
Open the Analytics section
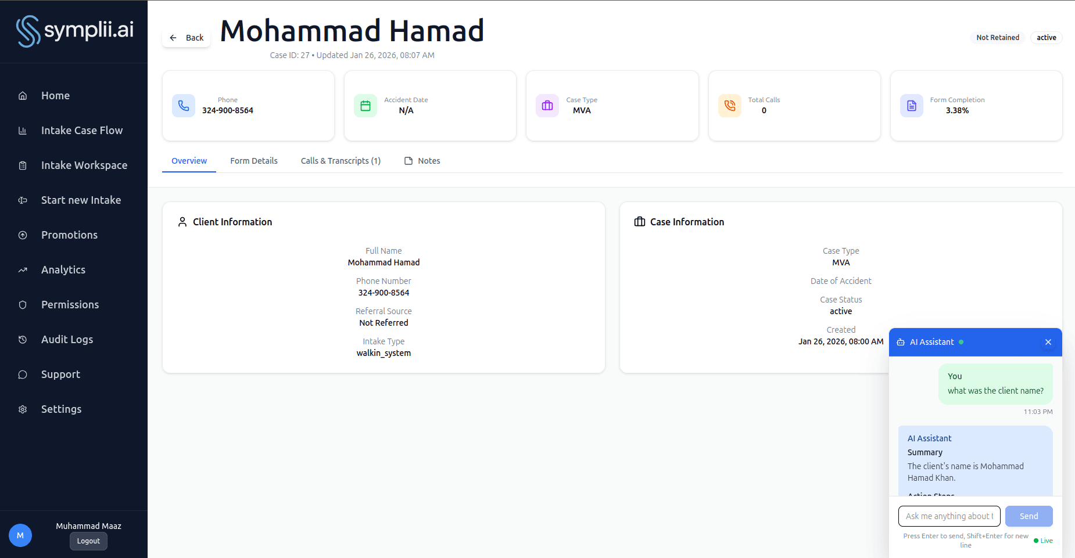(63, 269)
